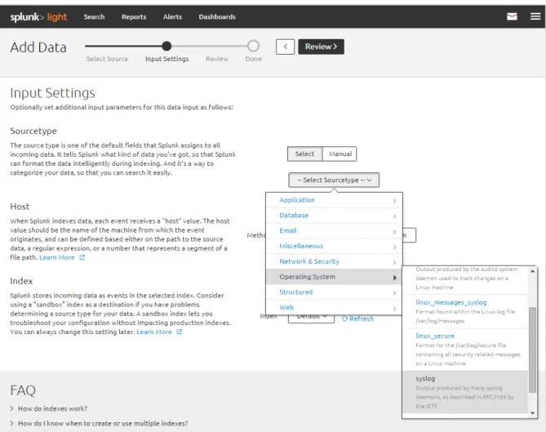This screenshot has height=432, width=546.
Task: Click the Splunk light logo
Action: (x=38, y=16)
